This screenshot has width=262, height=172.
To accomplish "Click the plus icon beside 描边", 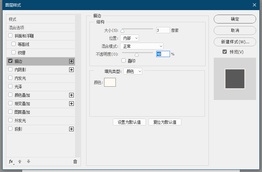I will tap(71, 61).
